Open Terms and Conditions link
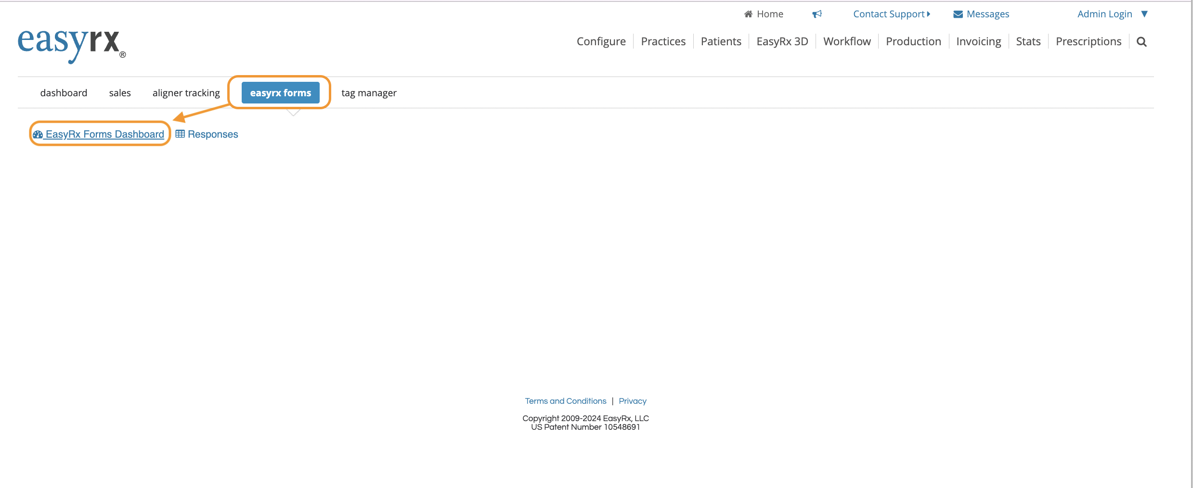 coord(566,401)
